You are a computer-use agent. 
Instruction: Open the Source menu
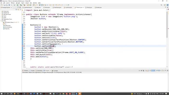click(x=8, y=3)
